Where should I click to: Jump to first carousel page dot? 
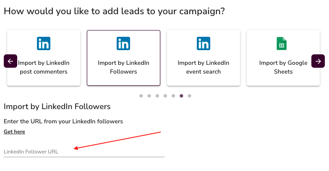click(x=141, y=96)
